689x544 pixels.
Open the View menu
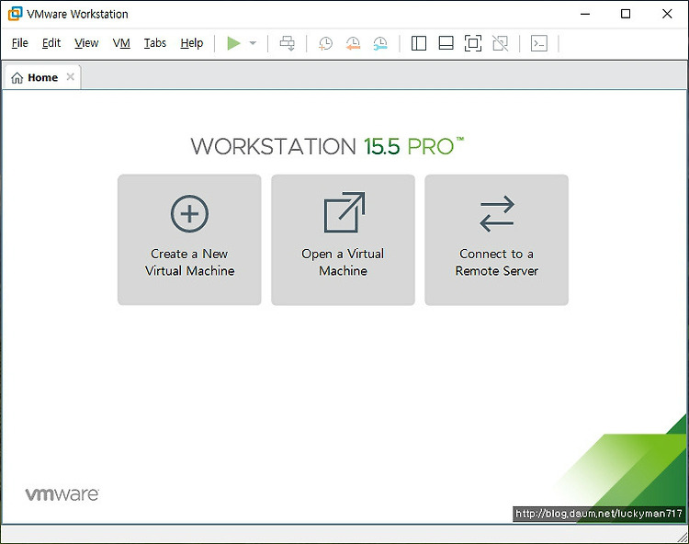(x=86, y=43)
